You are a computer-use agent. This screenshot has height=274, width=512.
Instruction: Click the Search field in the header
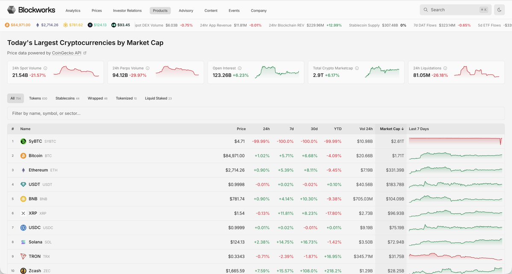456,10
